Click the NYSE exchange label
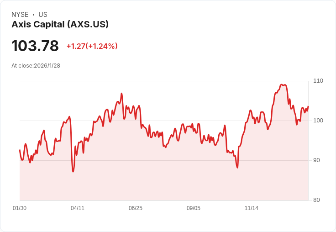 coord(20,15)
